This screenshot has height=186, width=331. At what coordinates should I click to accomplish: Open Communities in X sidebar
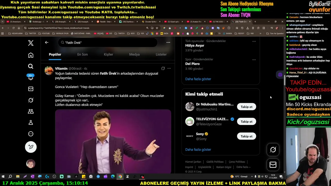tap(31, 111)
